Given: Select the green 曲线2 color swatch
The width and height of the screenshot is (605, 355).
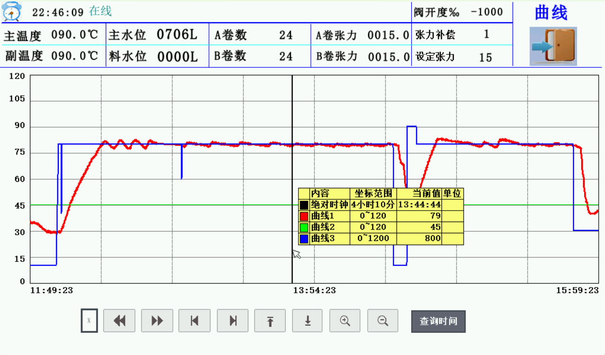Looking at the screenshot, I should [x=304, y=227].
